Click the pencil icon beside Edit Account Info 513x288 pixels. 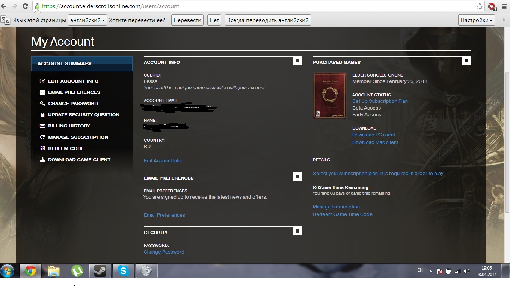(x=42, y=81)
